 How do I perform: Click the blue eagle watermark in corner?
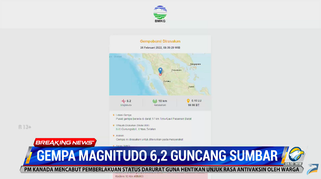(313, 169)
